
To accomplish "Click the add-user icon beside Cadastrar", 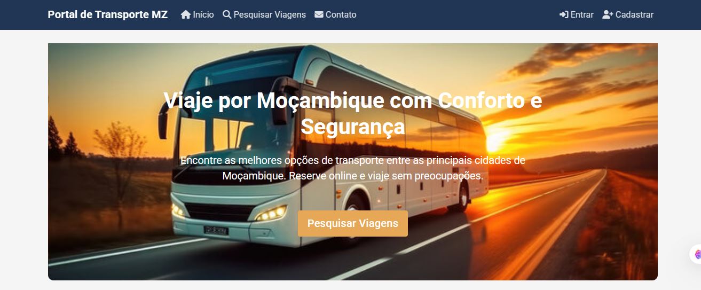I will point(608,14).
